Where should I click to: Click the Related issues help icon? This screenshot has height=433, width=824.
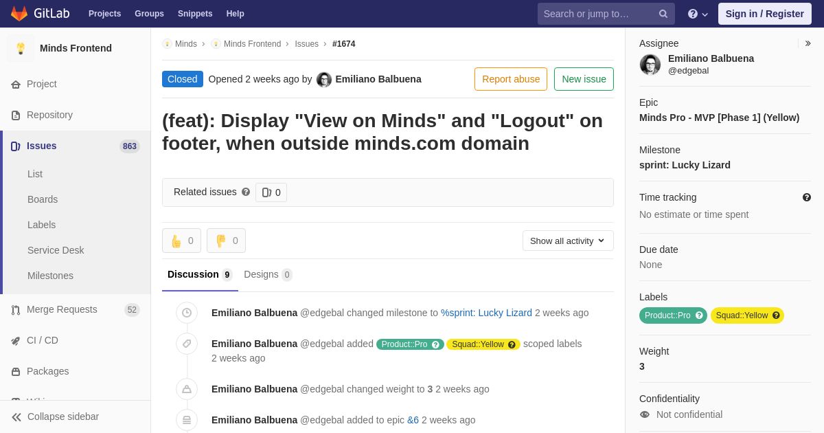[x=246, y=192]
